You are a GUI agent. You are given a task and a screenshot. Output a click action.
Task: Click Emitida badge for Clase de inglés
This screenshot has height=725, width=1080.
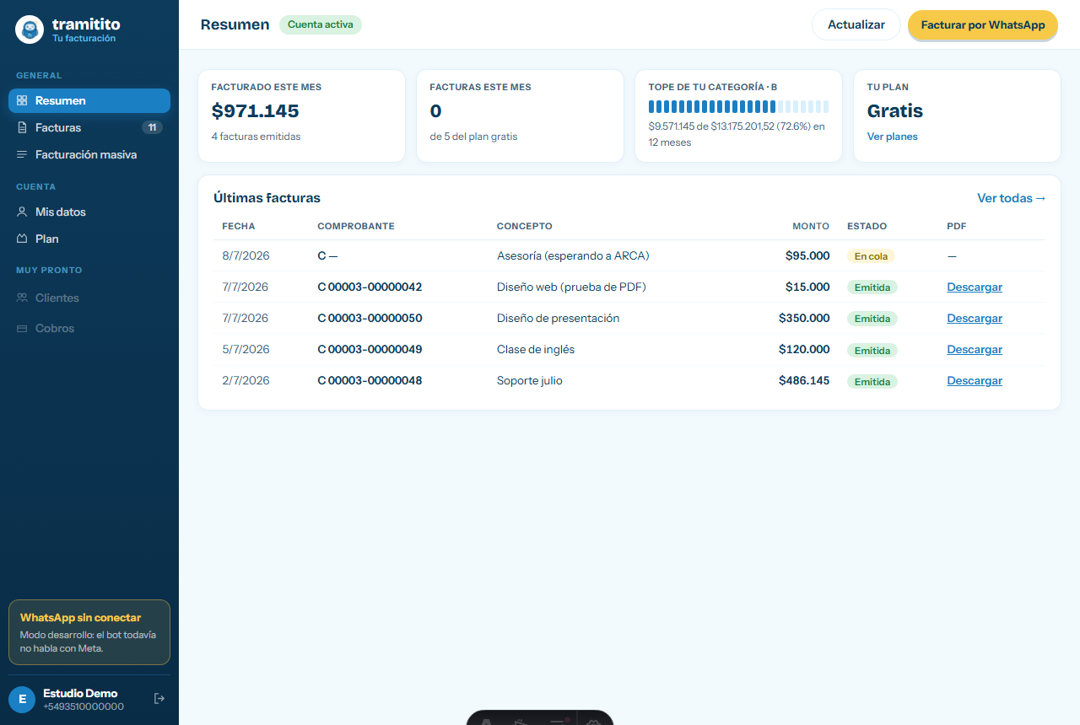[x=872, y=350]
